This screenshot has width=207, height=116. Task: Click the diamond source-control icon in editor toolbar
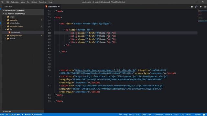pos(192,7)
